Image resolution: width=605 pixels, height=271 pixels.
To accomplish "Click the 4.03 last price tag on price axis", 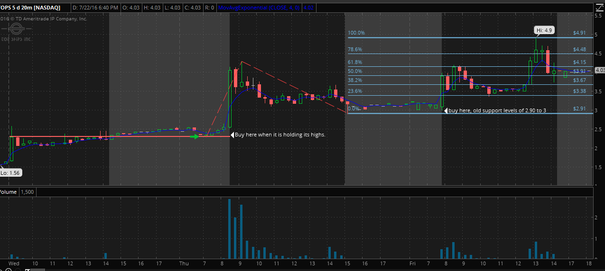I will point(600,70).
